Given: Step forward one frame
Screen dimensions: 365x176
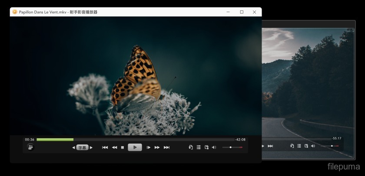Looking at the screenshot, I should [x=149, y=147].
